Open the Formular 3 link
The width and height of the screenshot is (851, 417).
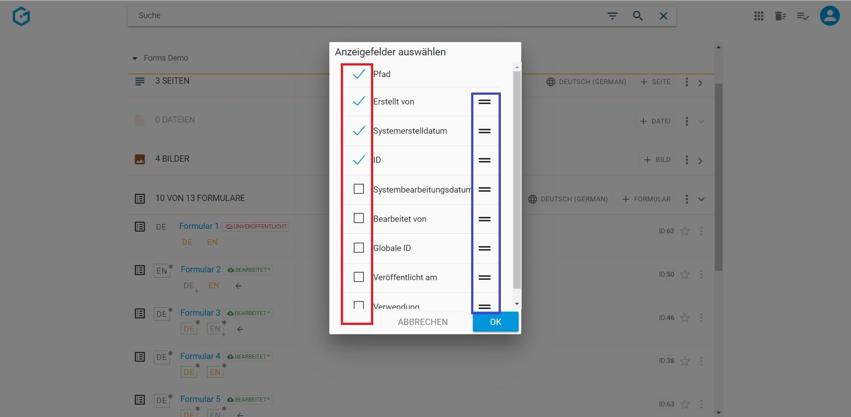point(200,313)
